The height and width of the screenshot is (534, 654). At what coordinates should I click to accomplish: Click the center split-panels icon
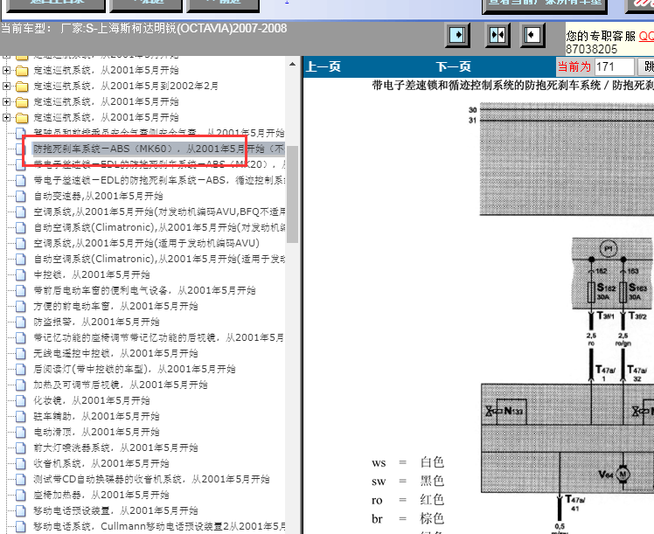(497, 35)
